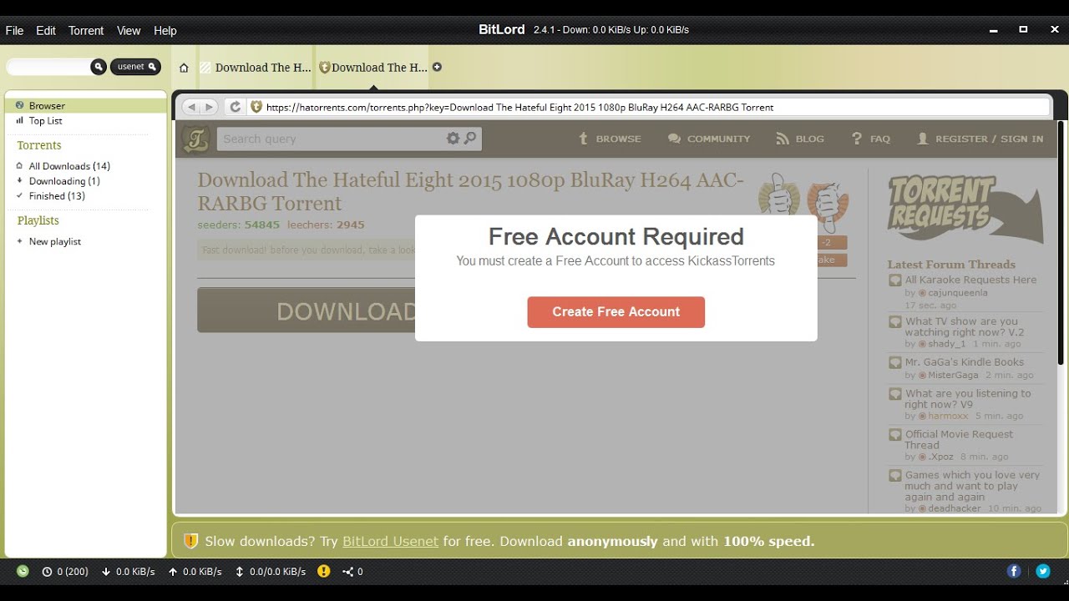Click the DHT nodes share icon
1069x601 pixels.
[347, 572]
